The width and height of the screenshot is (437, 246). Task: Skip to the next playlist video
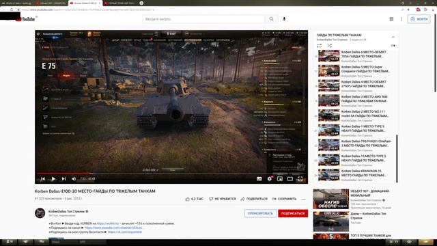click(64, 179)
